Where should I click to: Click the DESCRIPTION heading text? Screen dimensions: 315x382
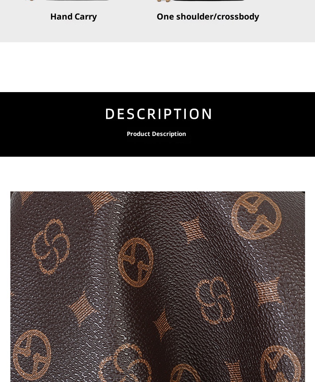point(159,114)
